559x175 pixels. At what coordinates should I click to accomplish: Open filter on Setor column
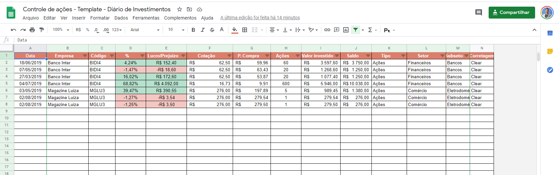point(442,56)
